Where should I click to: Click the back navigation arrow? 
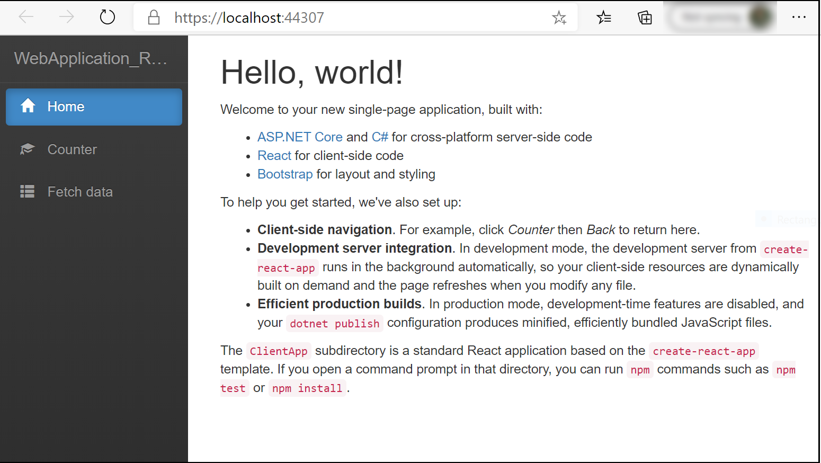pyautogui.click(x=26, y=16)
